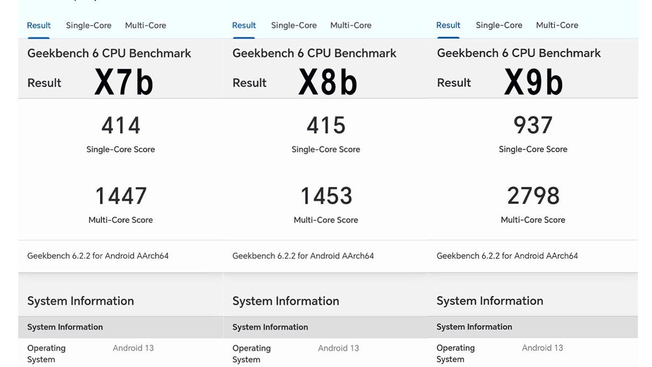Open the Single-Core tab in X9b panel
This screenshot has width=652, height=367.
499,25
